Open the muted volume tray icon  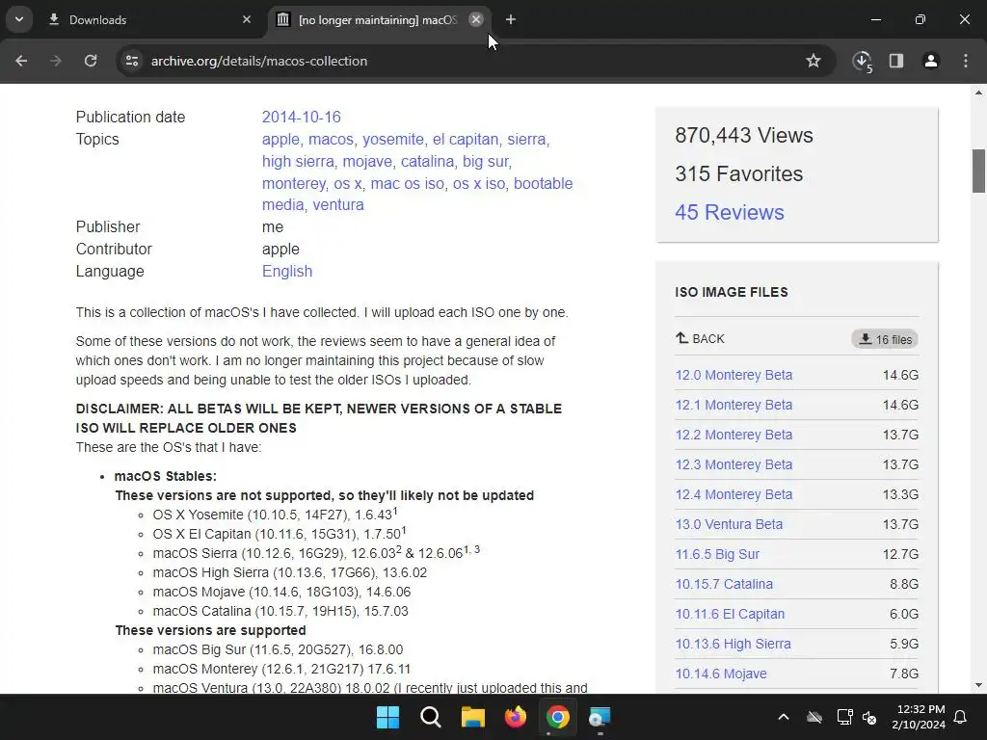pyautogui.click(x=870, y=717)
